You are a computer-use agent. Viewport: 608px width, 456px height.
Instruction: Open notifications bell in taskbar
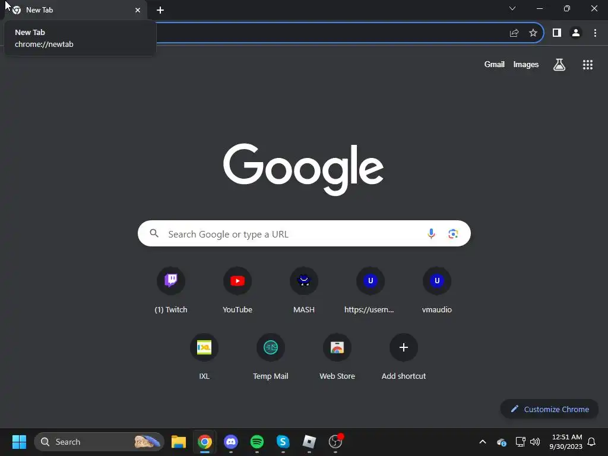(591, 442)
